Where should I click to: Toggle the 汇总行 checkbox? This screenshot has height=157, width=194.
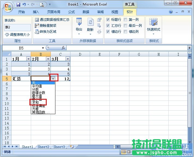click(108, 26)
